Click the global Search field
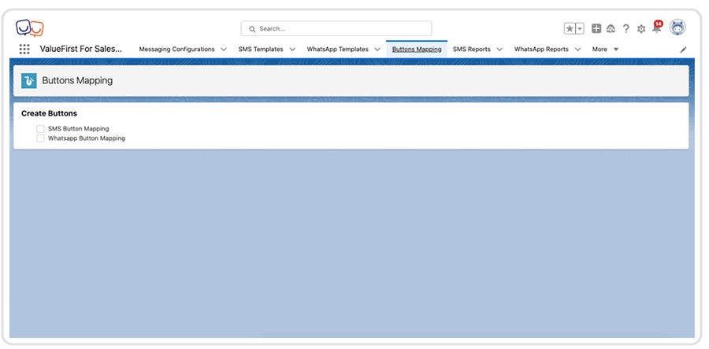Screen dimensions: 709x349 pos(336,28)
